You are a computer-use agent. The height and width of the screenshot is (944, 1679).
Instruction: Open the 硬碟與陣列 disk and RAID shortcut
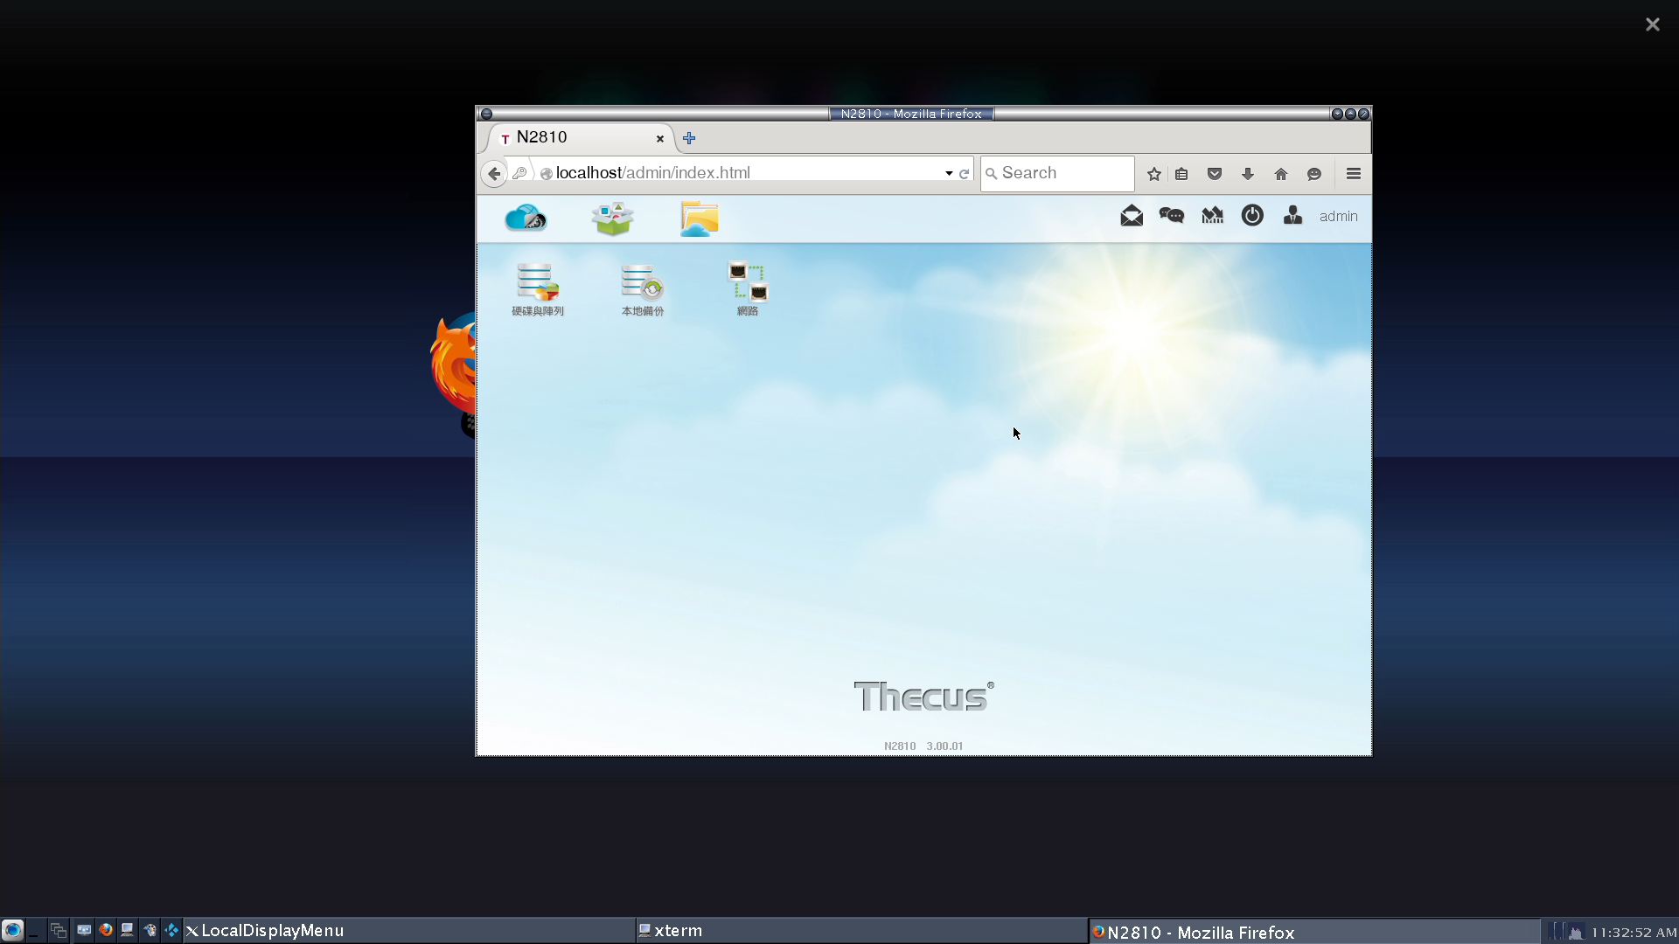[x=538, y=289]
